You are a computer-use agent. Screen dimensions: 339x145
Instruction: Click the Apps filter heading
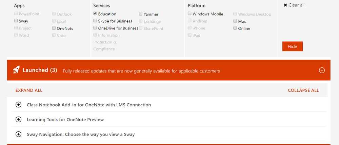pyautogui.click(x=19, y=6)
